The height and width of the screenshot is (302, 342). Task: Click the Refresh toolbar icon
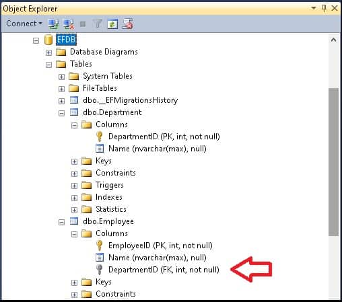[x=112, y=24]
